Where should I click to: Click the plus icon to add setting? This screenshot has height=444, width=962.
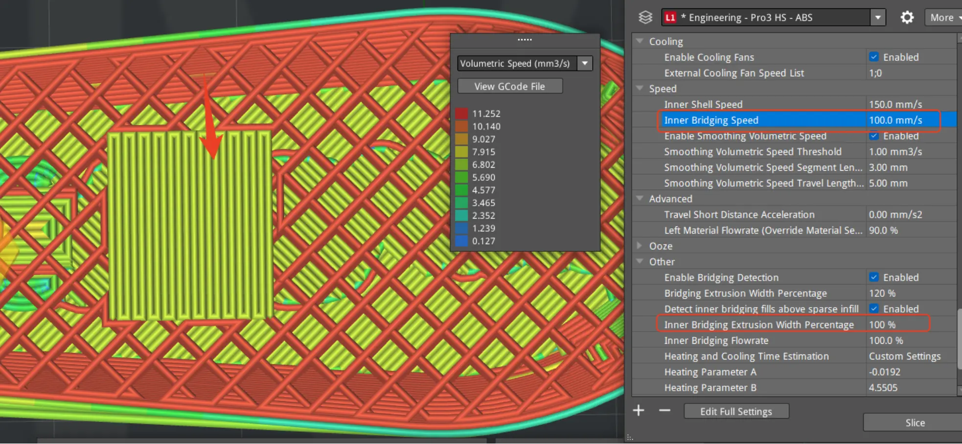click(x=639, y=410)
